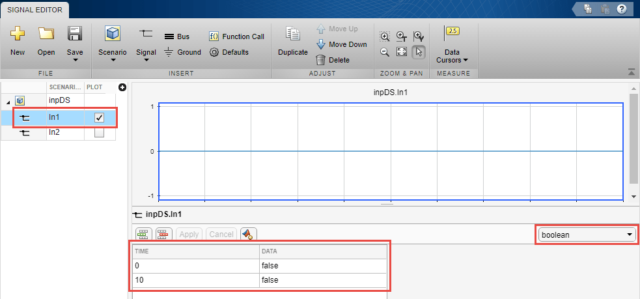Image resolution: width=640 pixels, height=299 pixels.
Task: Open the Save dropdown arrow
Action: click(x=75, y=60)
